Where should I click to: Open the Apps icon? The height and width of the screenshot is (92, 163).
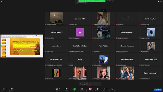coord(104,89)
